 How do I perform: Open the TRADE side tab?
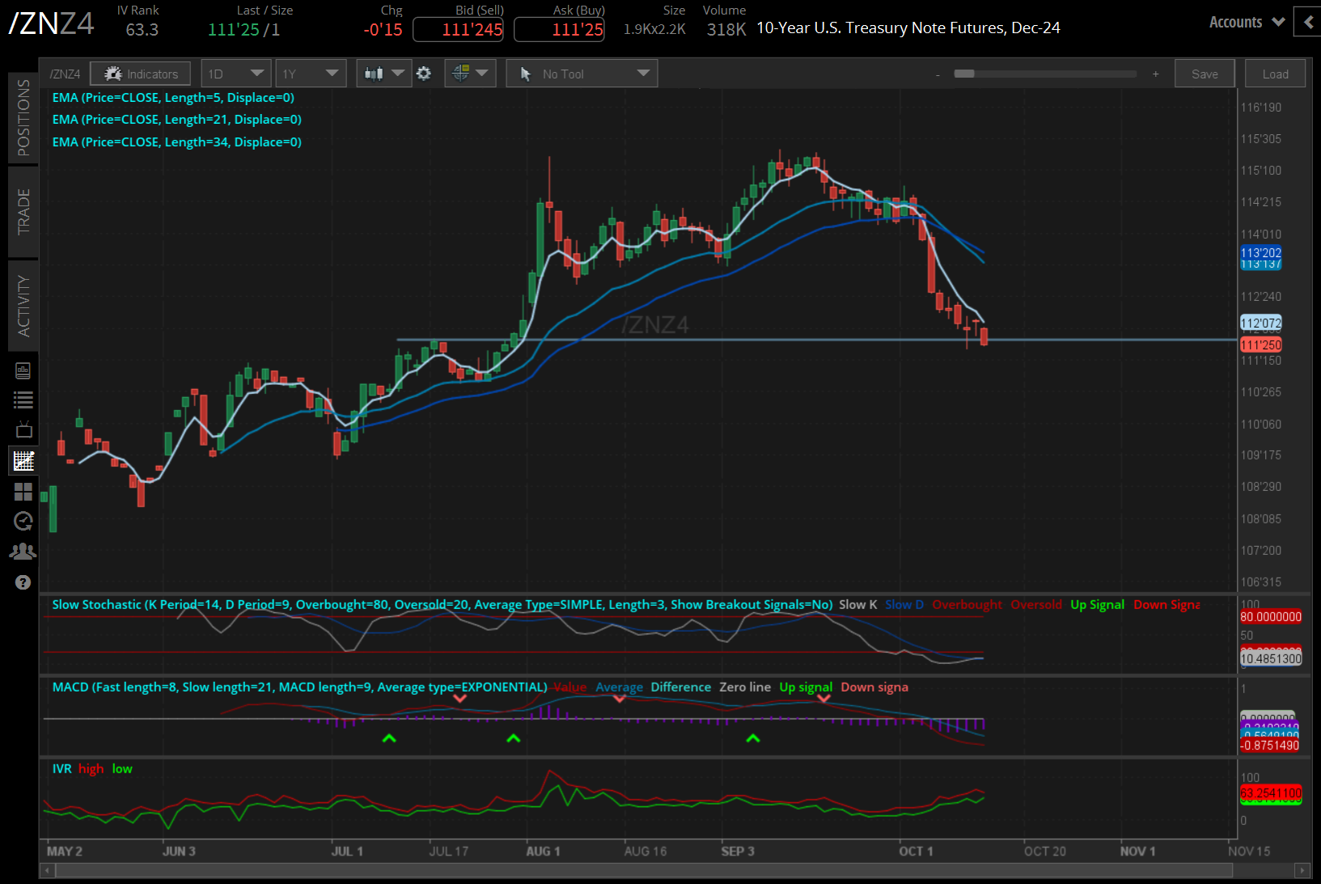point(23,212)
